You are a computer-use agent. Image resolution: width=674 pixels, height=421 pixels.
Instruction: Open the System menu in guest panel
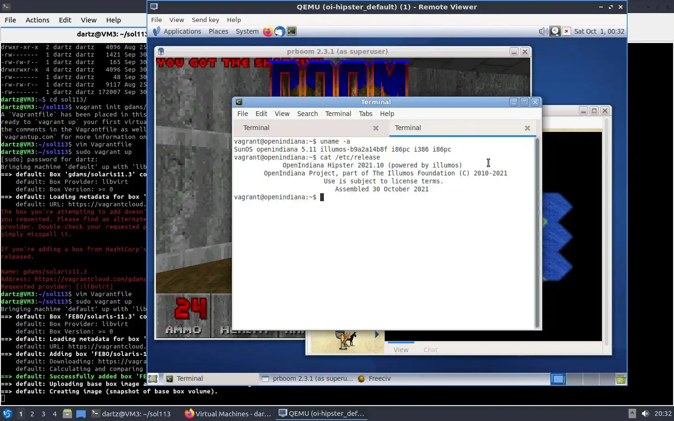click(247, 31)
